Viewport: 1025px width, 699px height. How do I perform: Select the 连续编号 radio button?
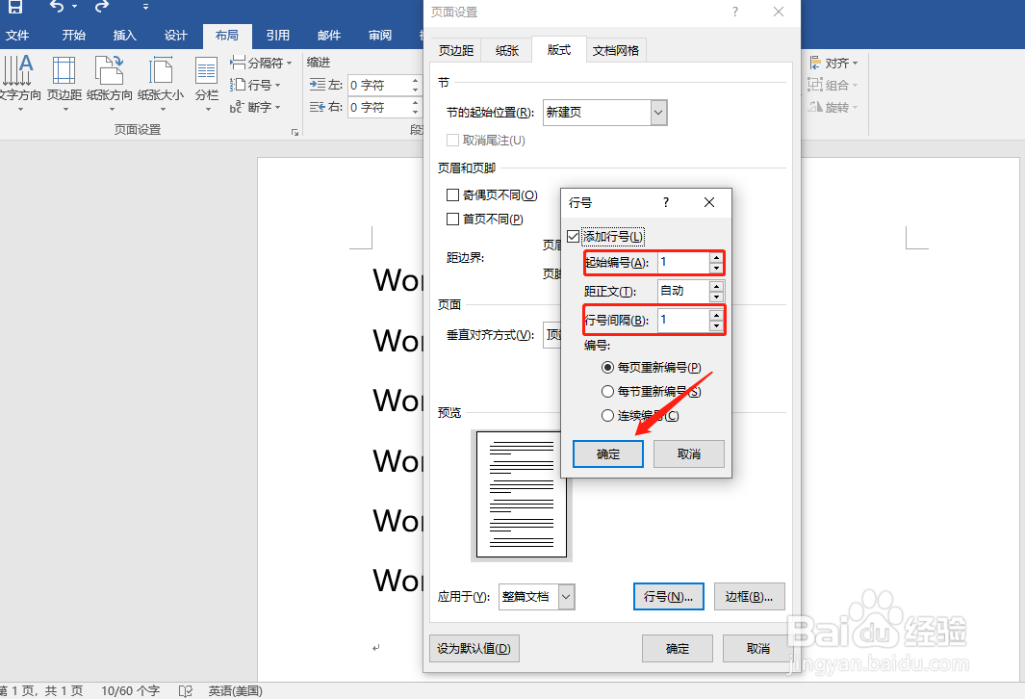point(607,416)
